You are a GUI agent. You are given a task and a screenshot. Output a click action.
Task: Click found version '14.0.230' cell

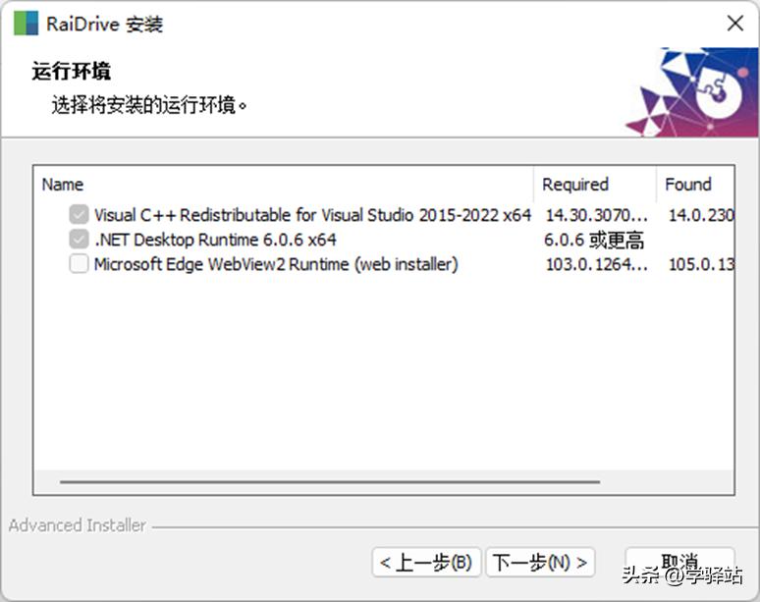[x=701, y=215]
